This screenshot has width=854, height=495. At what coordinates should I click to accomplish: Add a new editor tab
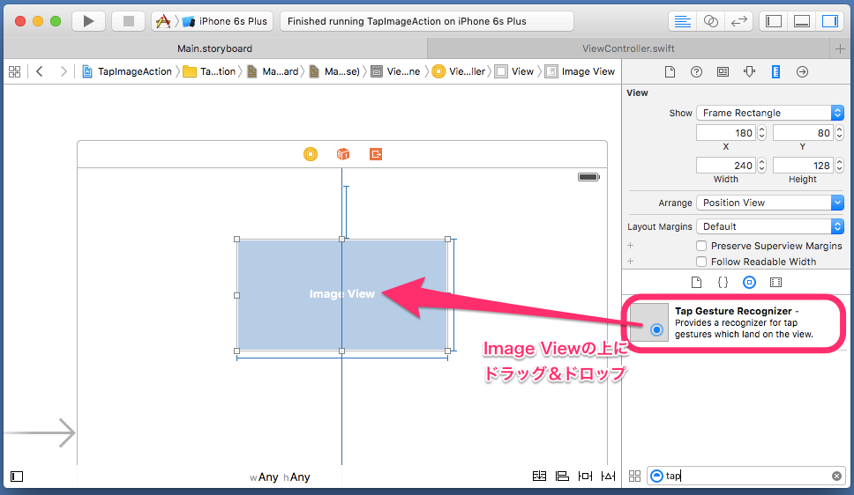(x=840, y=48)
